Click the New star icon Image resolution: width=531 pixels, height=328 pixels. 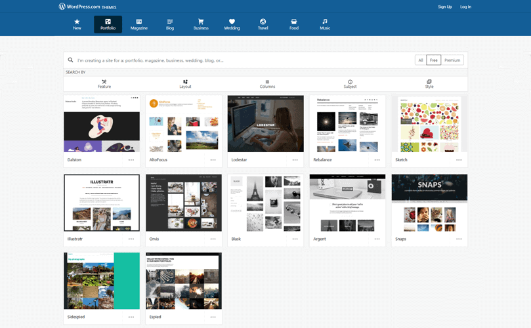pyautogui.click(x=77, y=22)
